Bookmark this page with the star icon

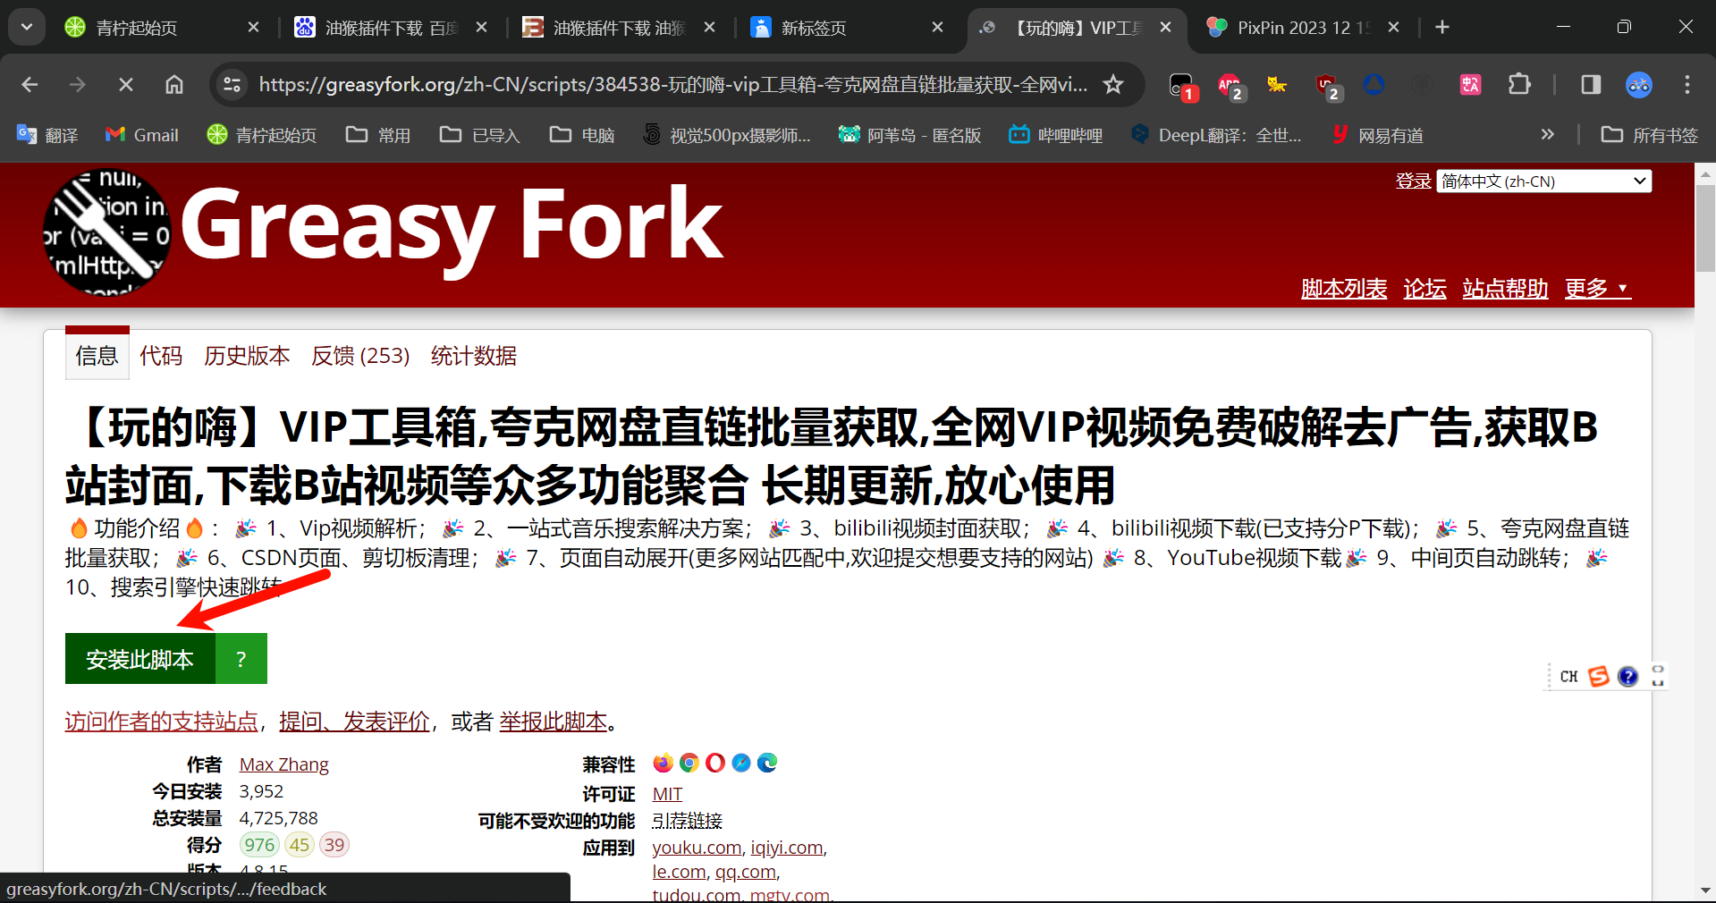[1113, 85]
